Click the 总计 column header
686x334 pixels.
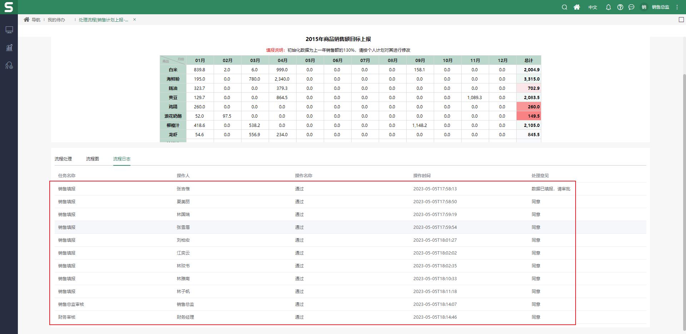(x=529, y=61)
